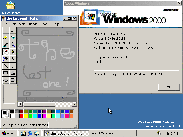Open My Documents folder on the desktop

10,7
